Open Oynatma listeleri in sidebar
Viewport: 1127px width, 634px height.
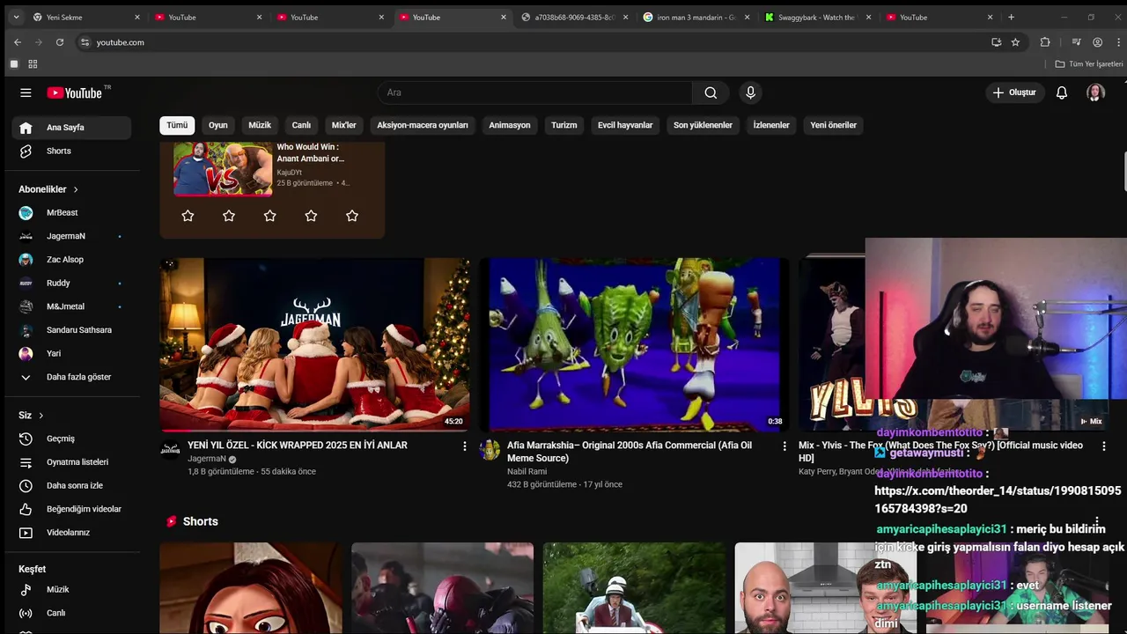point(71,462)
